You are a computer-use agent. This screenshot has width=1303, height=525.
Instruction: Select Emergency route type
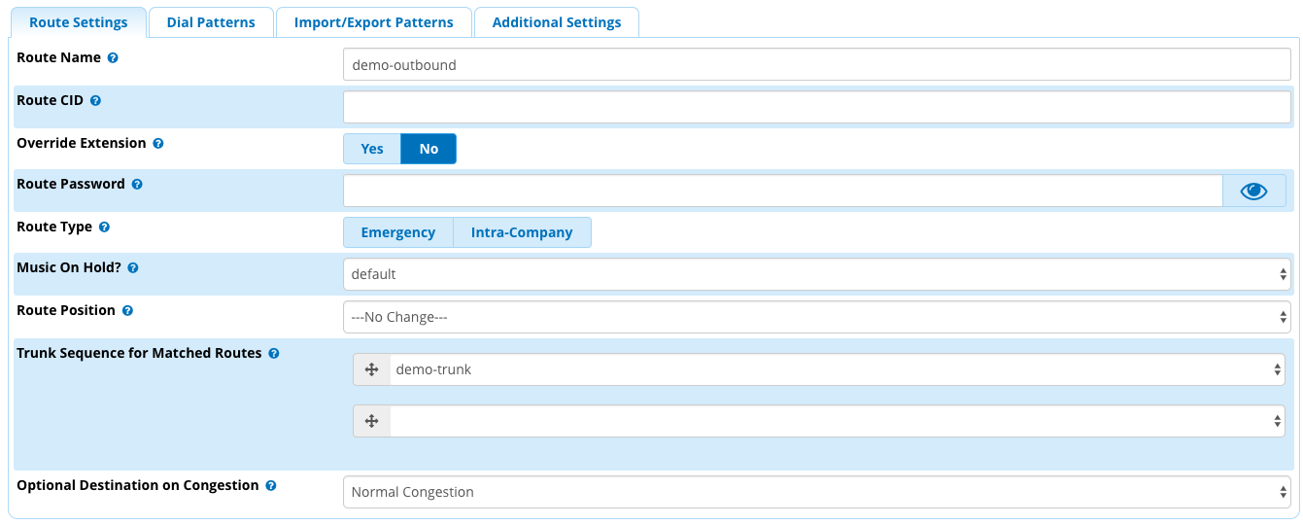(398, 232)
